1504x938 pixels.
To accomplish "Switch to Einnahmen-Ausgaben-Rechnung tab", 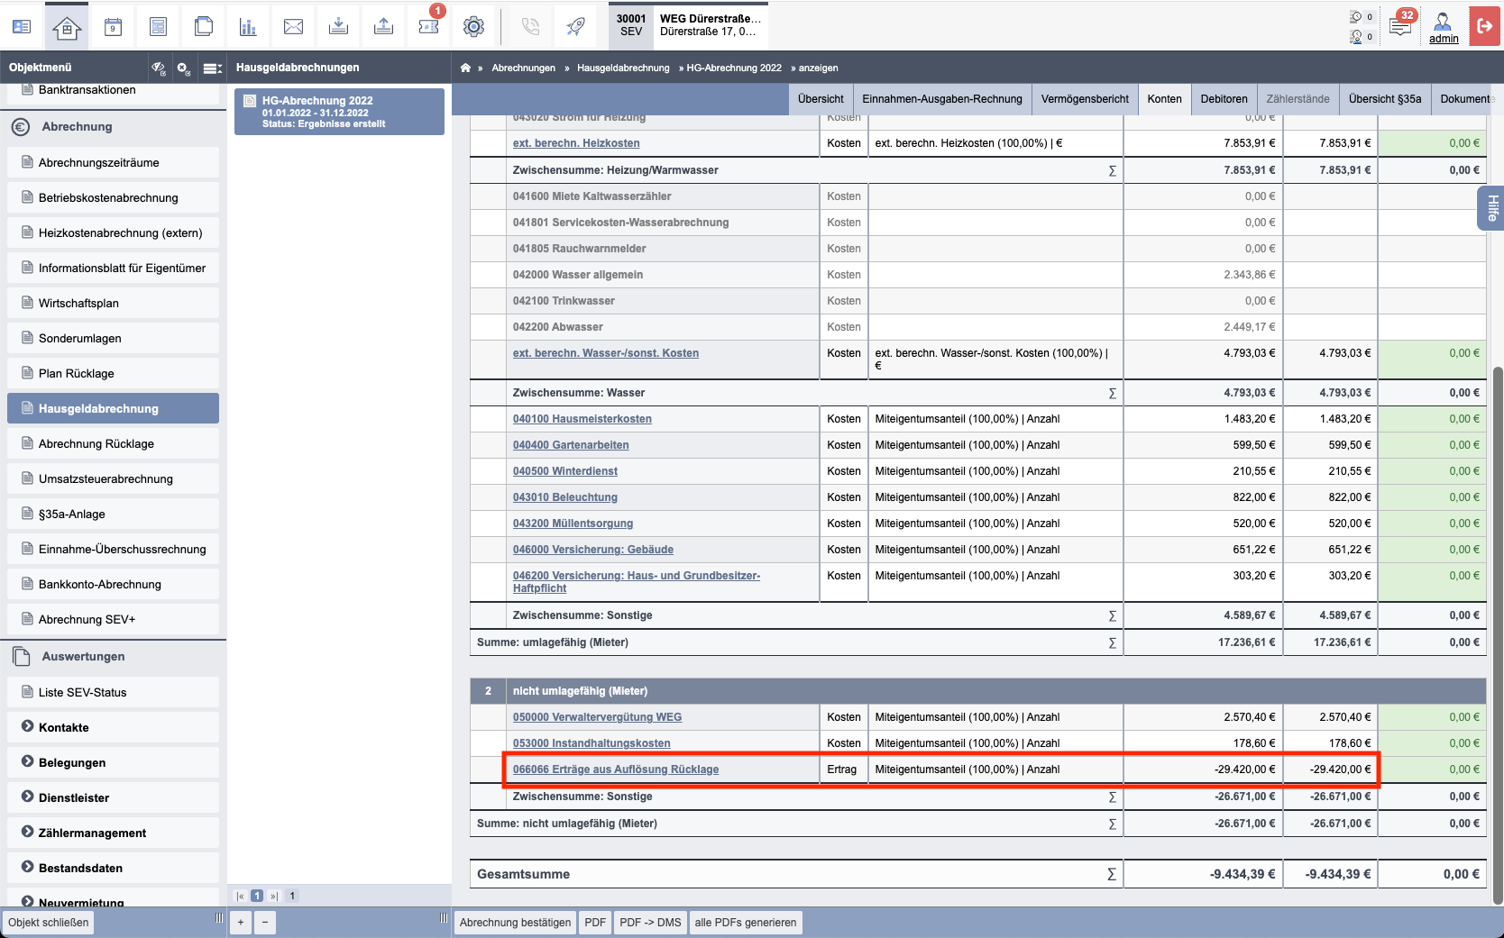I will [x=942, y=99].
